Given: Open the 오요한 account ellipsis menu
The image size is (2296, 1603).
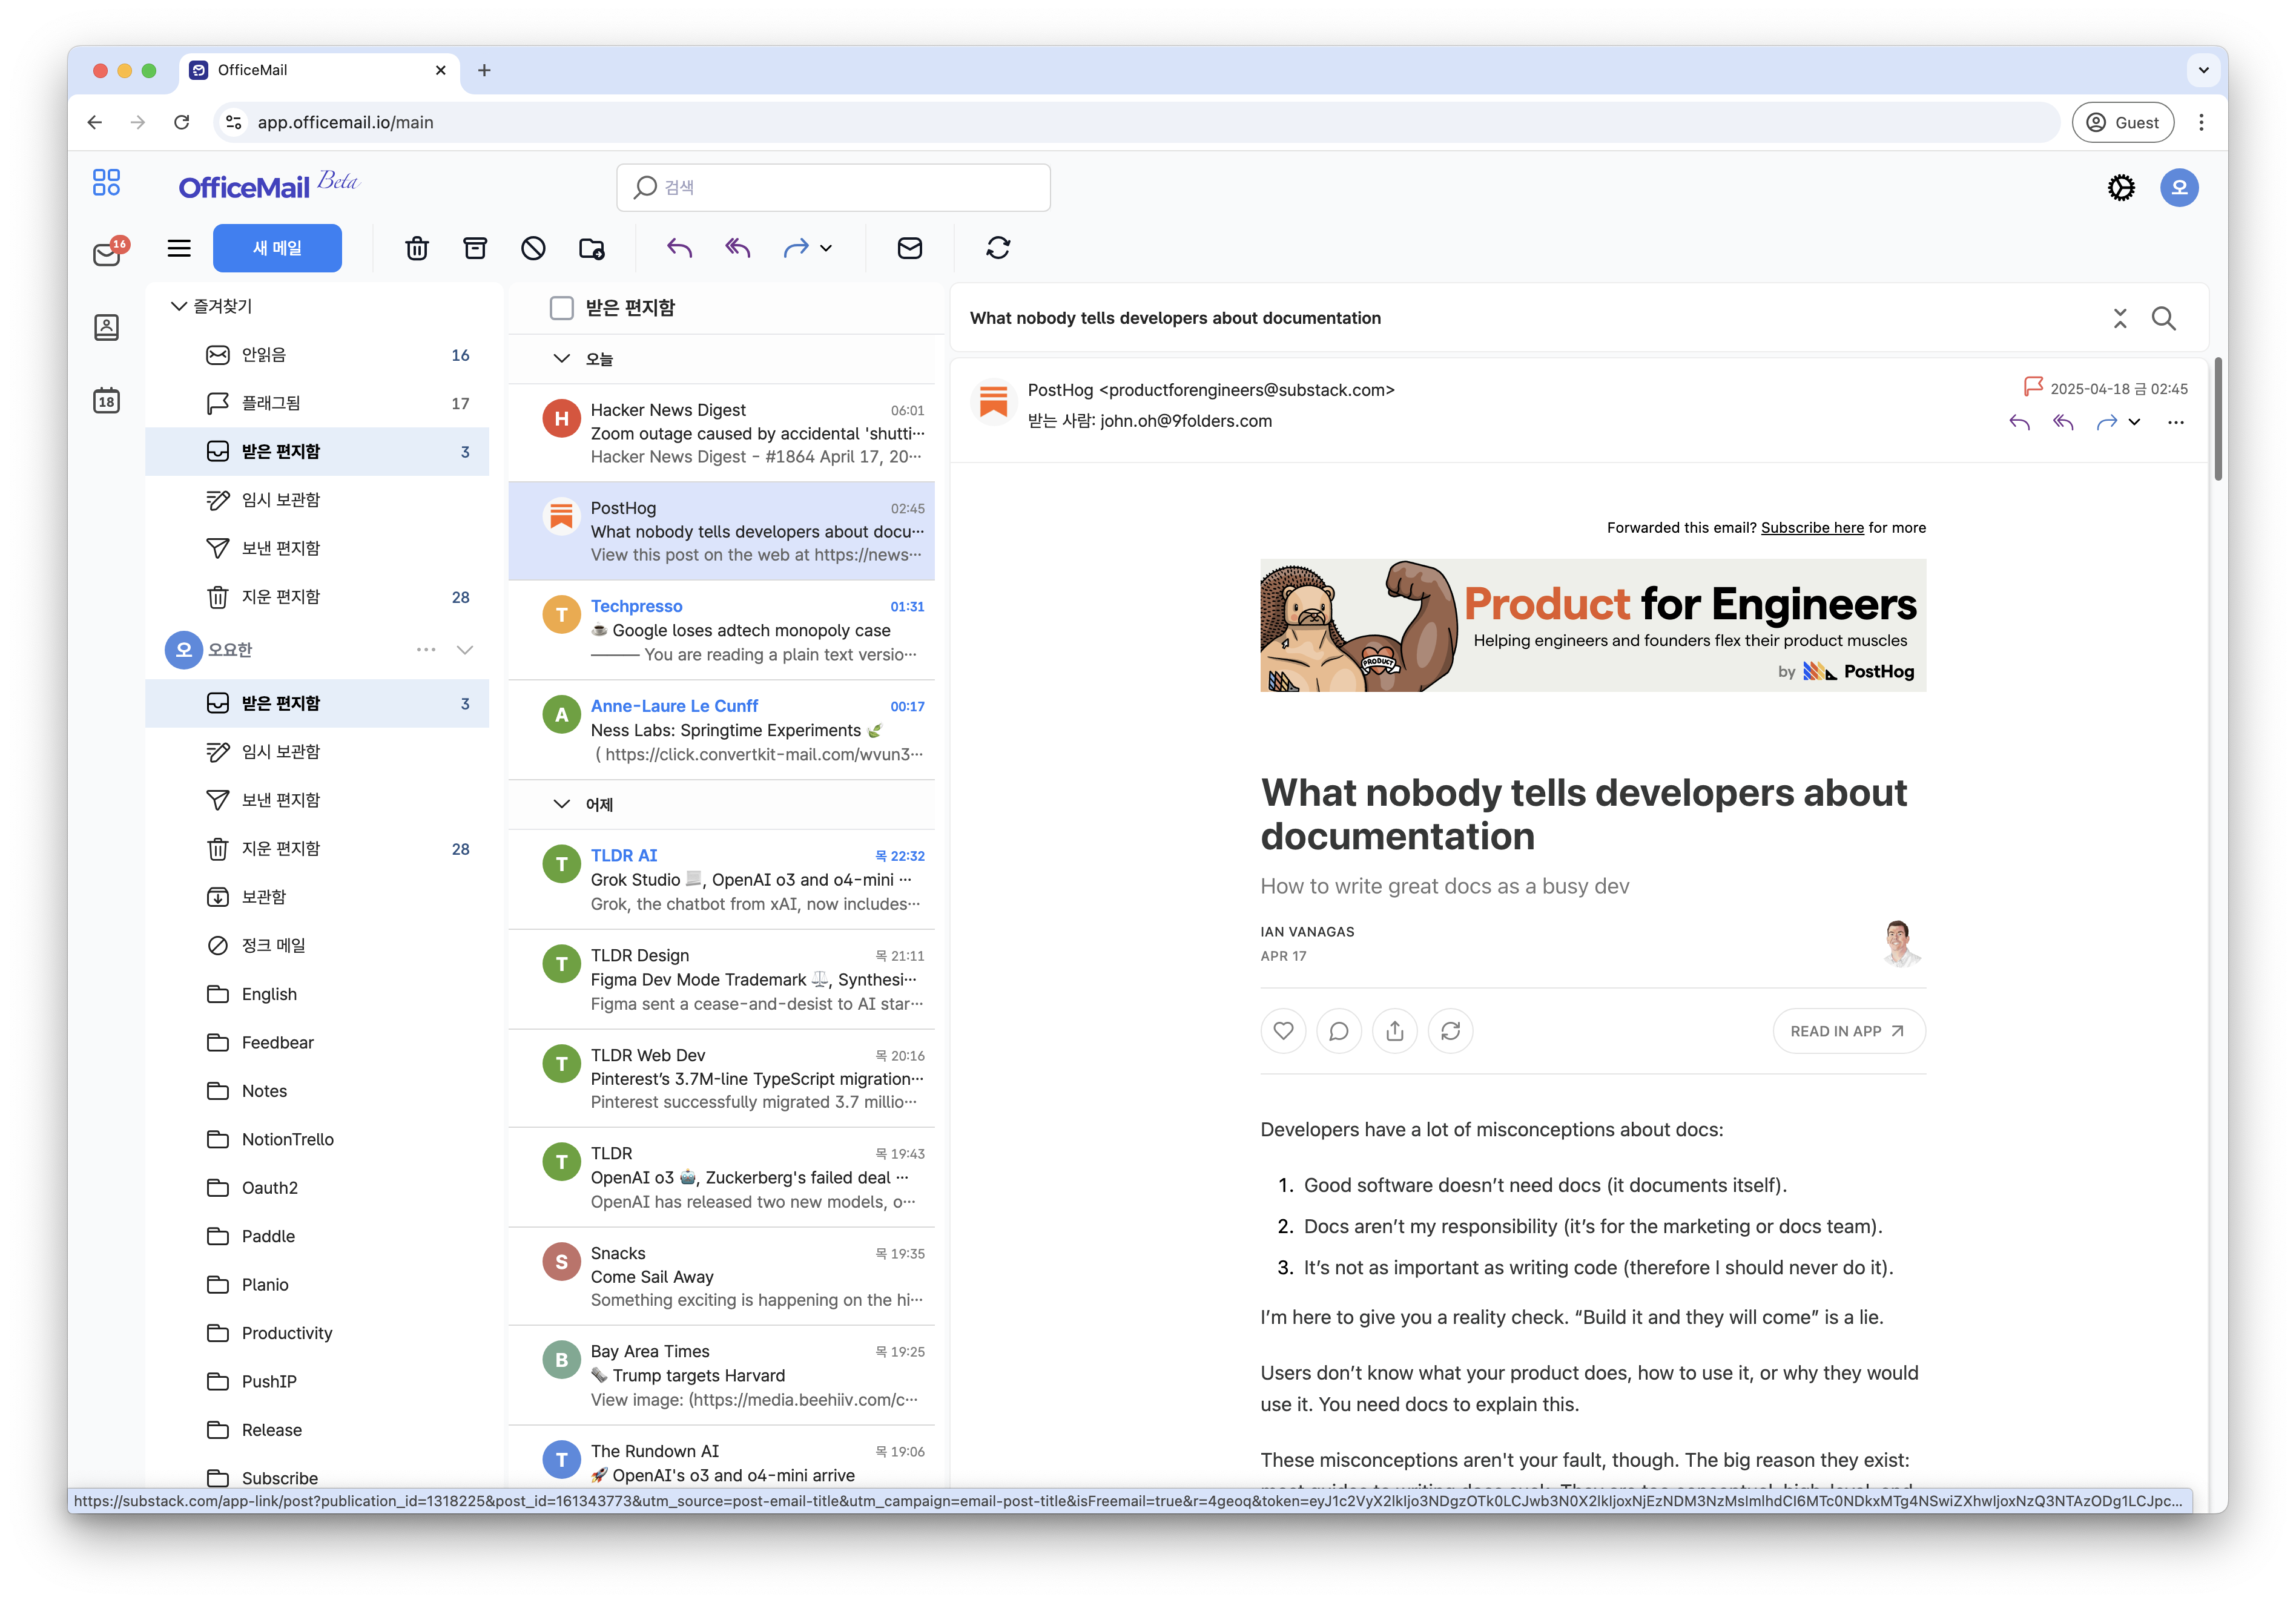Looking at the screenshot, I should tap(426, 650).
